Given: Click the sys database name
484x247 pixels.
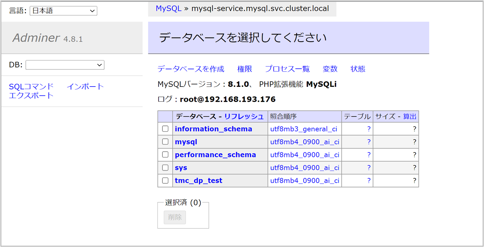Looking at the screenshot, I should coord(181,168).
